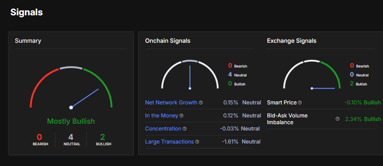
Task: Click the Summary Neutral count
Action: coord(71,137)
